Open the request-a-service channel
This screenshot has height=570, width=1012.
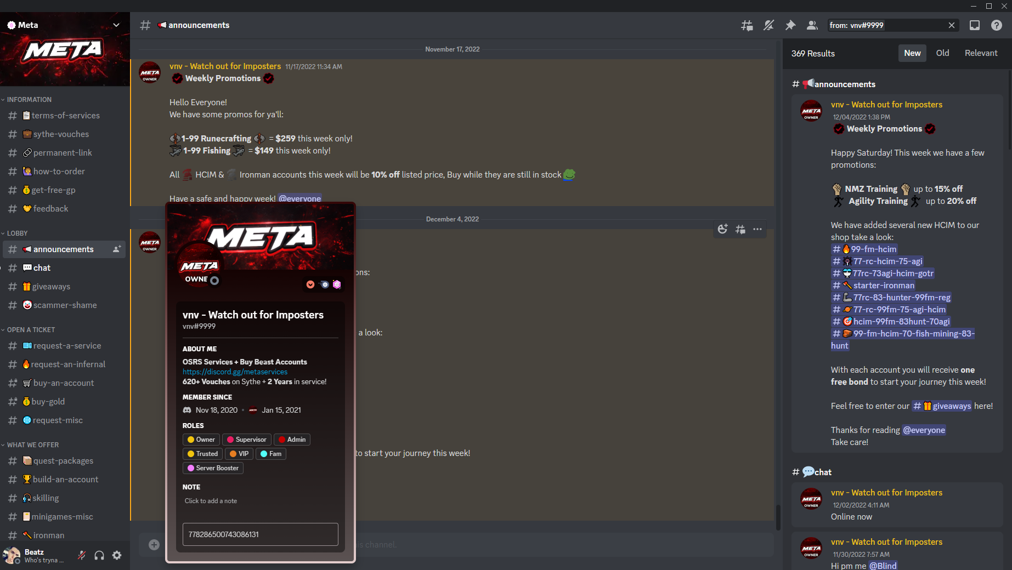65,346
